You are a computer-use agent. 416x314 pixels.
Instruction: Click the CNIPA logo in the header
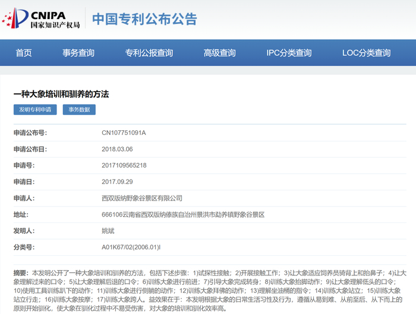(41, 19)
